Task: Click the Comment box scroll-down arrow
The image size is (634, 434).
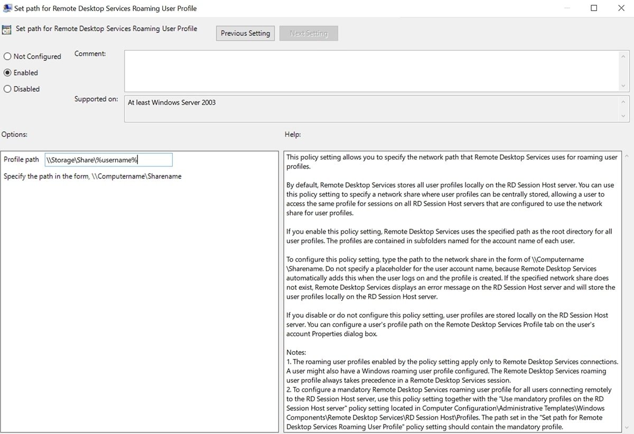Action: pyautogui.click(x=623, y=86)
